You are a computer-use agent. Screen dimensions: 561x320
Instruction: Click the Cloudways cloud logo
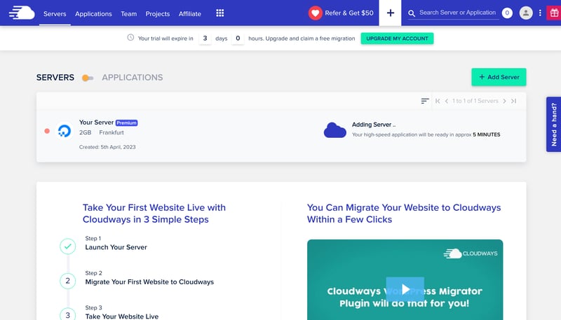coord(21,13)
